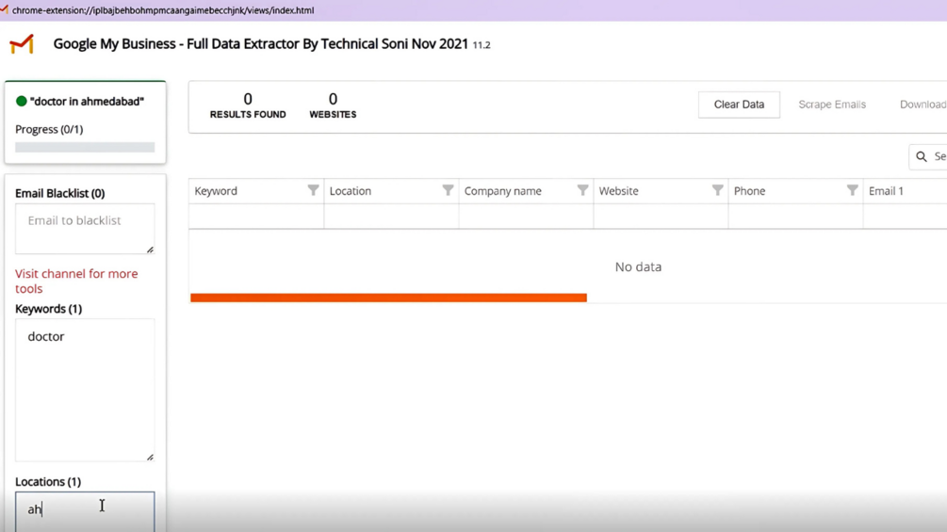The height and width of the screenshot is (532, 947).
Task: Open the Keyword column filter
Action: 313,190
